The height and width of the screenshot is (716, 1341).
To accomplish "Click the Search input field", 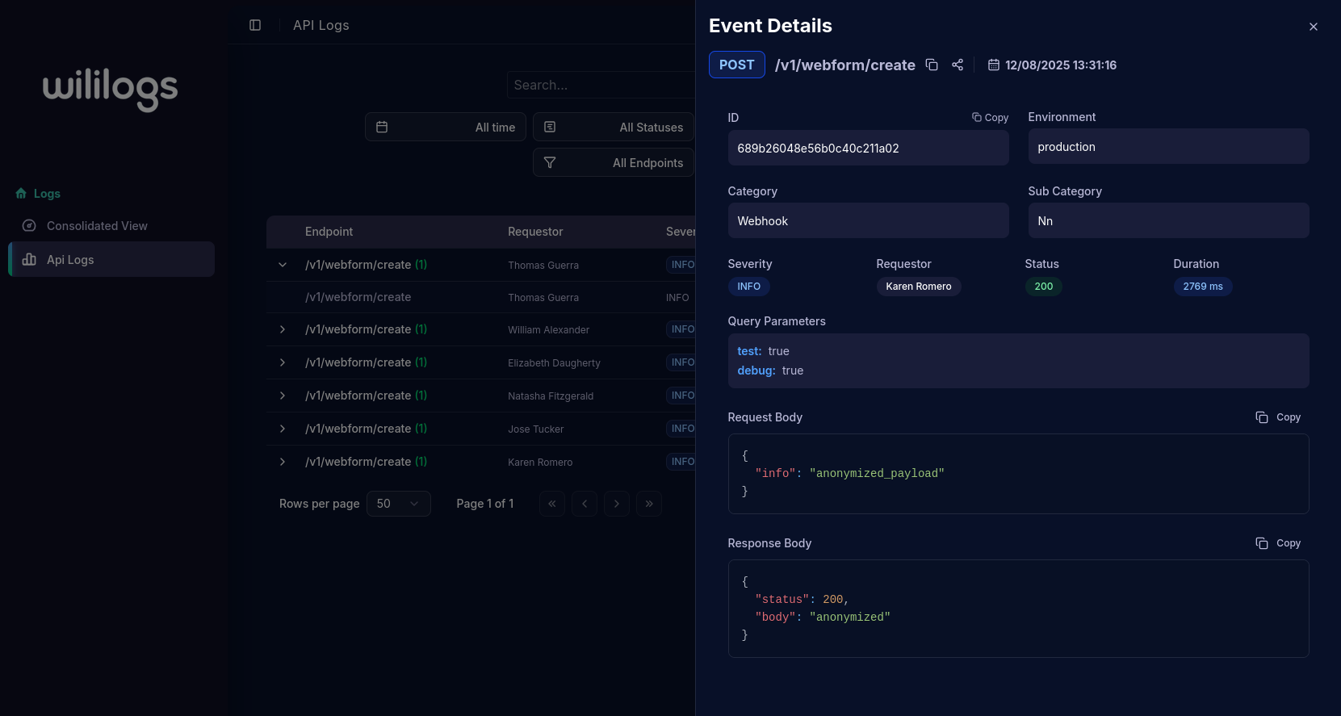I will coord(601,85).
